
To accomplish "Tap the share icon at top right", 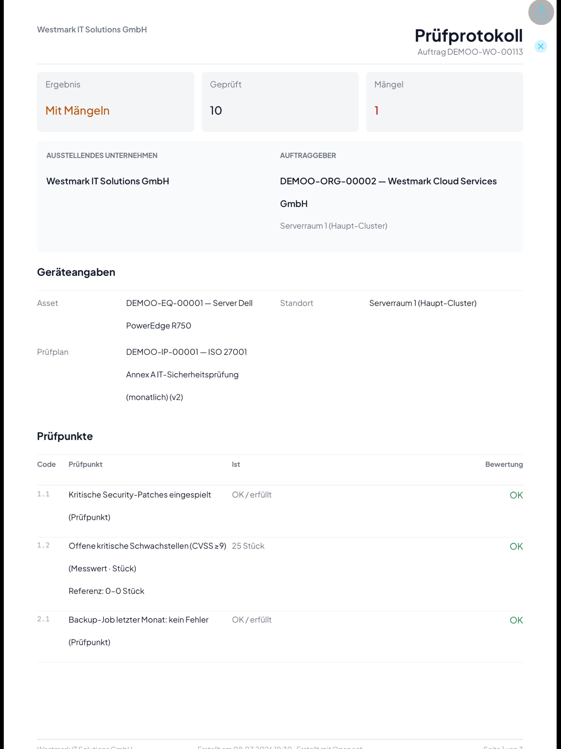I will point(541,13).
